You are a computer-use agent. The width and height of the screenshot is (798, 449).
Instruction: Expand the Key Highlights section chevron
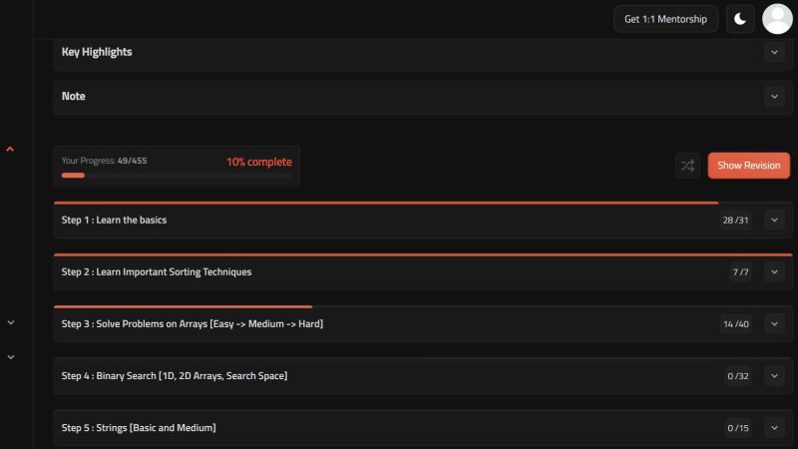tap(774, 52)
